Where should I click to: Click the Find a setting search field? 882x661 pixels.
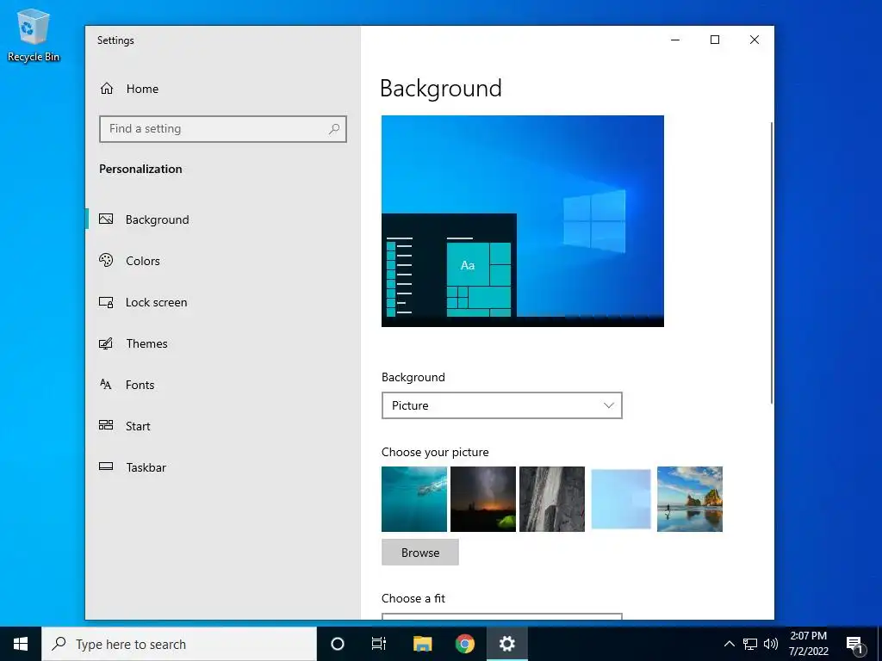[223, 129]
